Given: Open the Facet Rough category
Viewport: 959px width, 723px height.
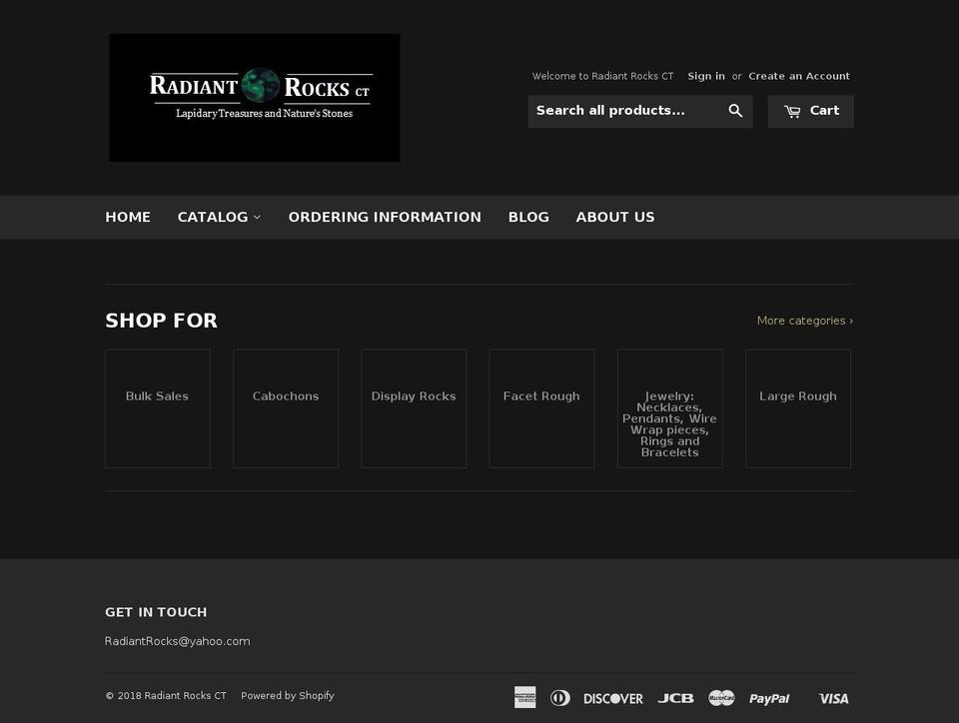Looking at the screenshot, I should (541, 408).
